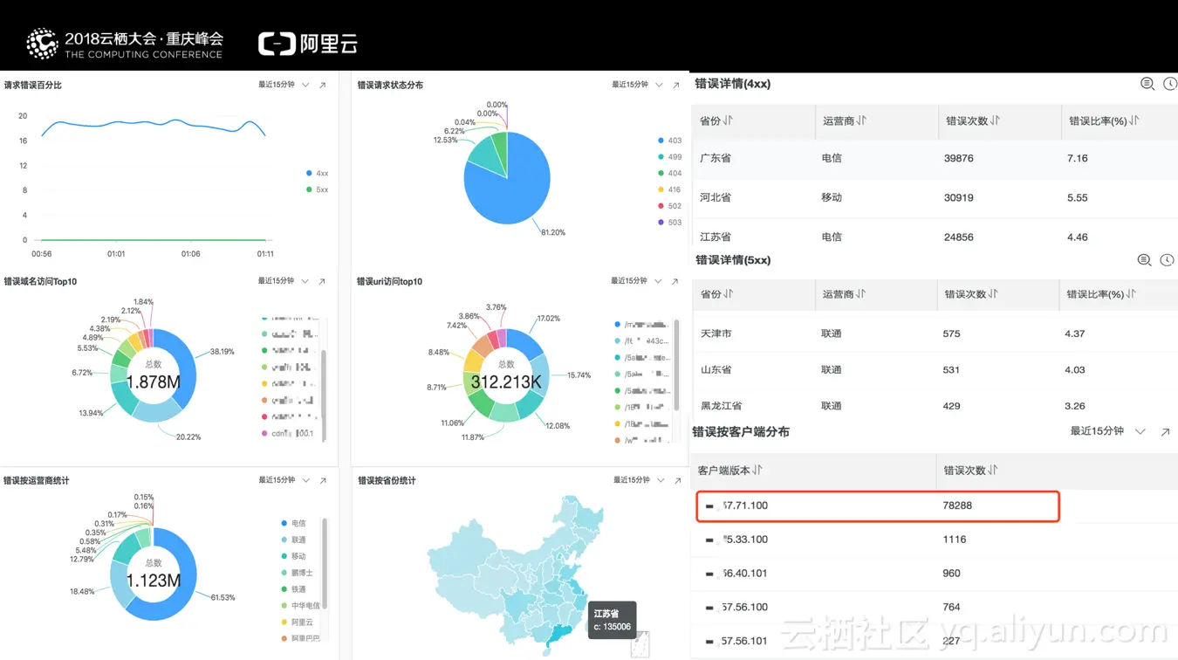The image size is (1178, 660).
Task: Click the 2018云栖大会 conference logo
Action: click(x=125, y=44)
